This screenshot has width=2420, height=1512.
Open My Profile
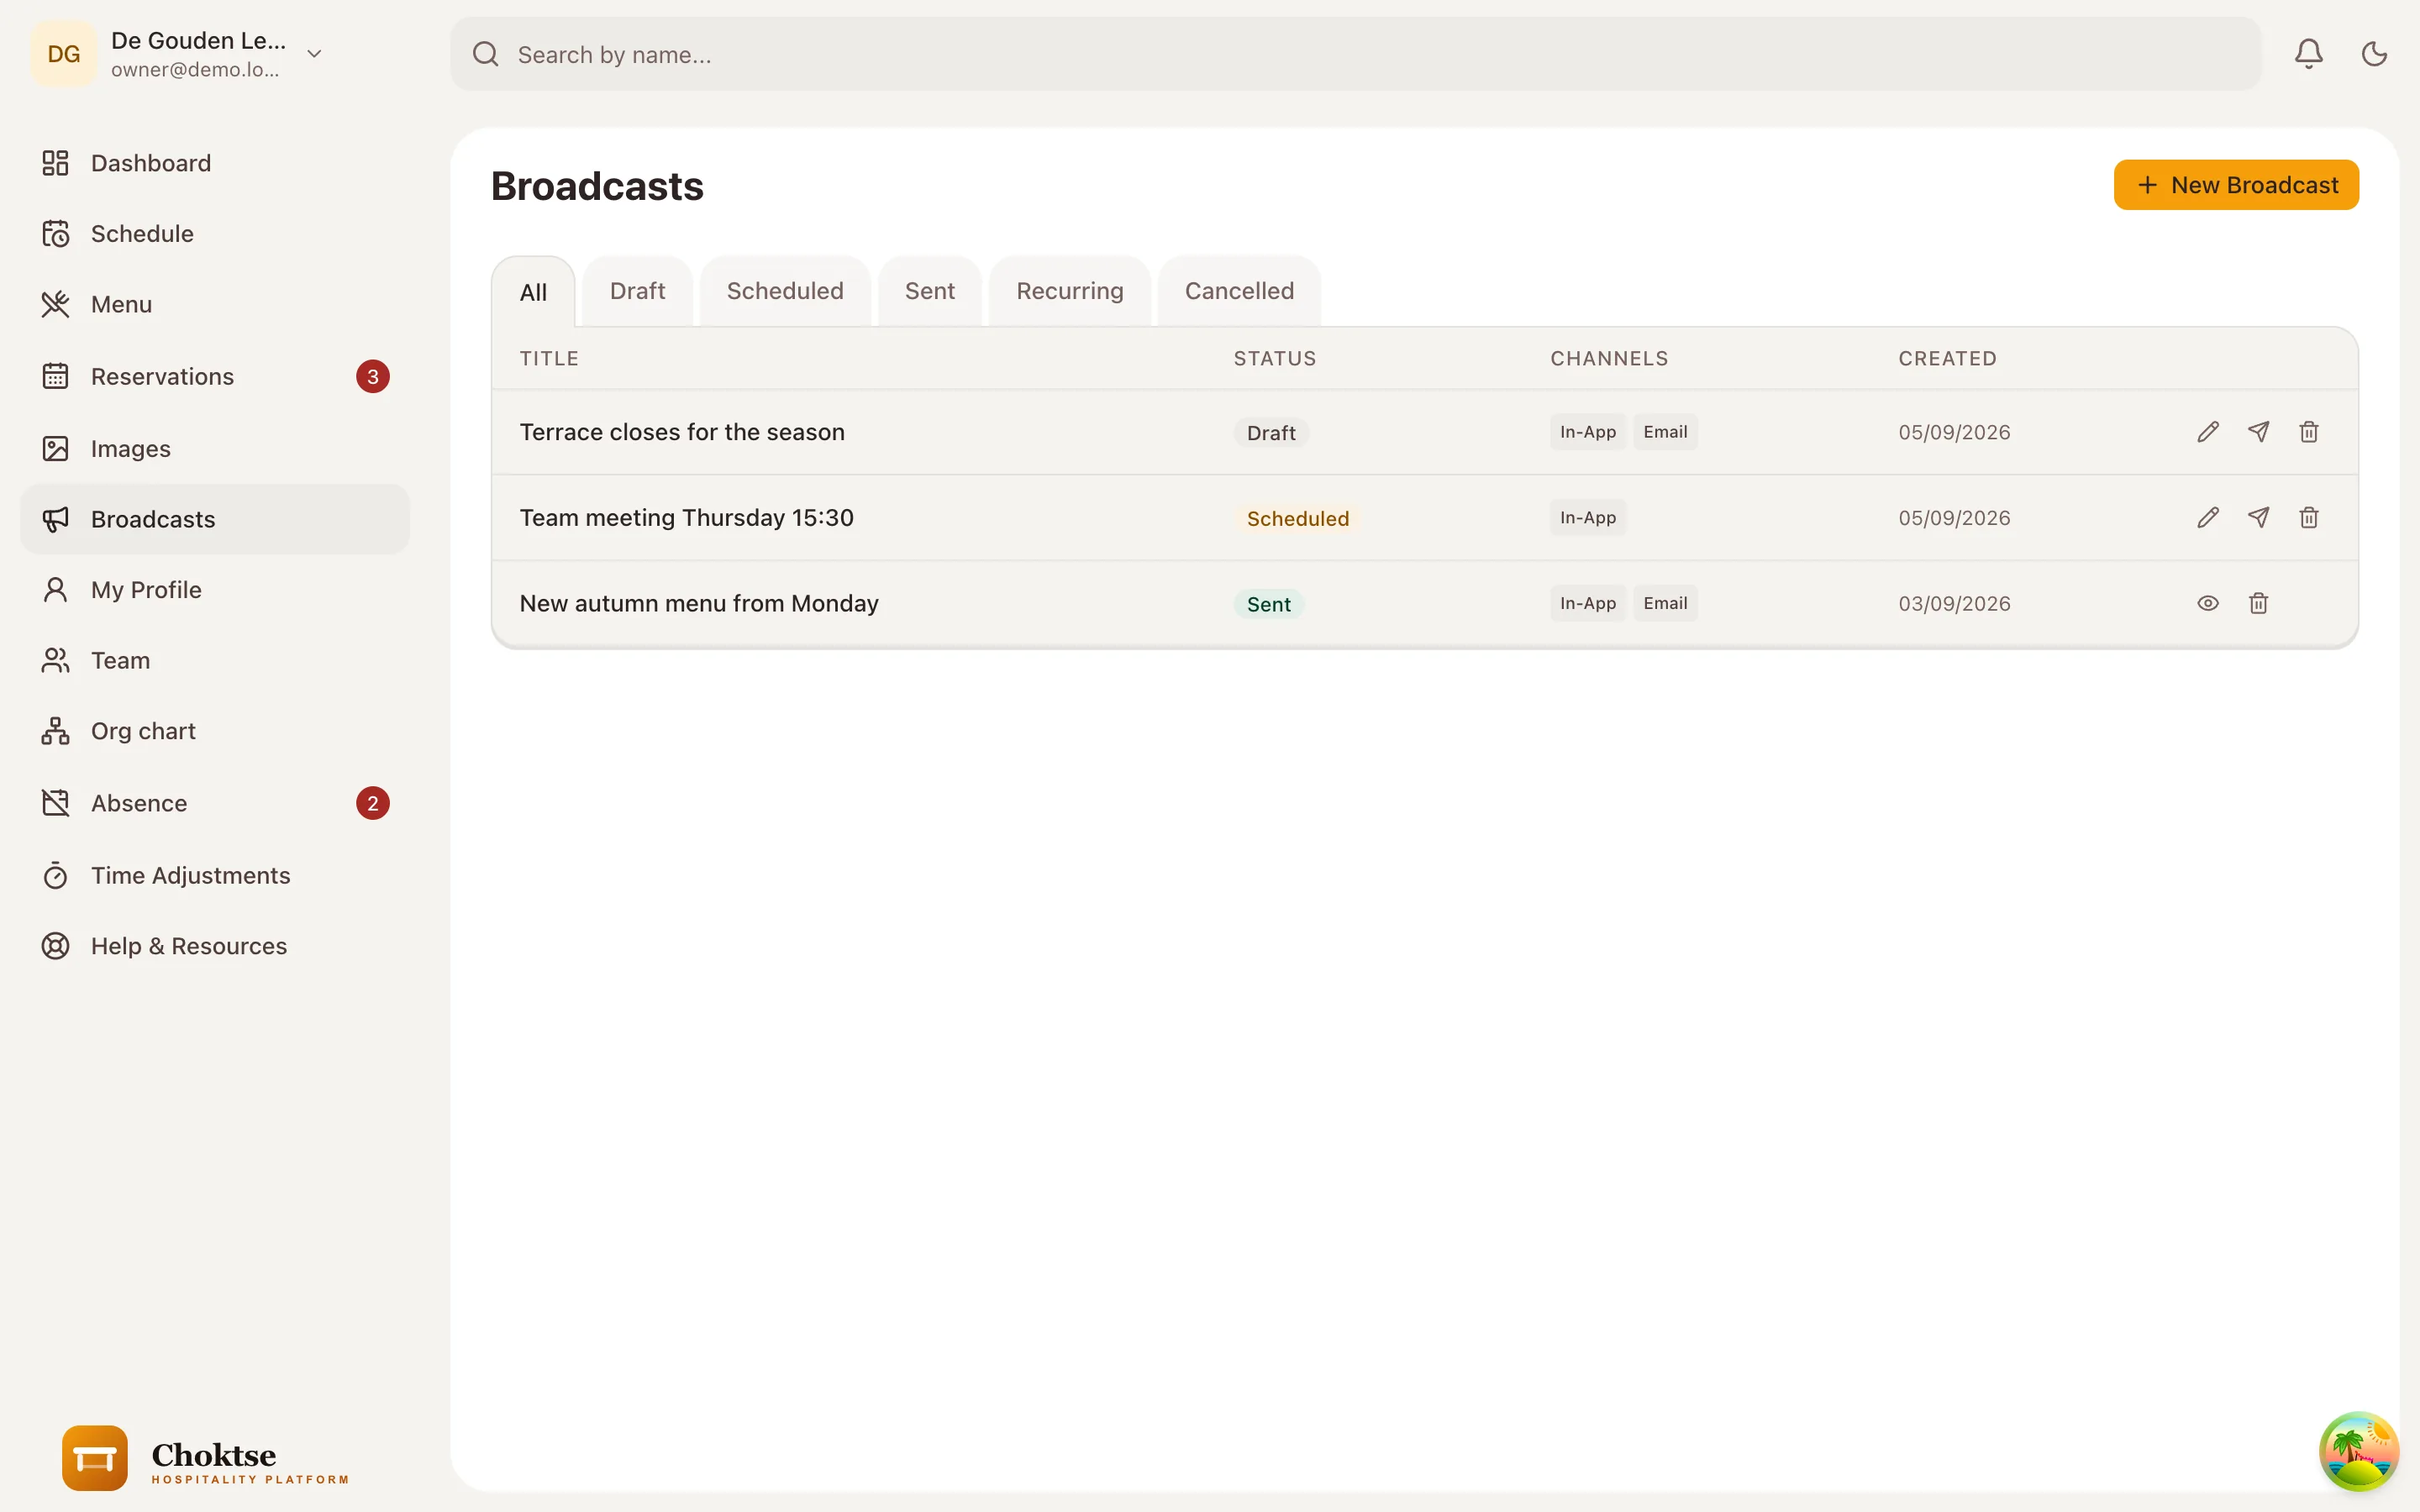215,590
